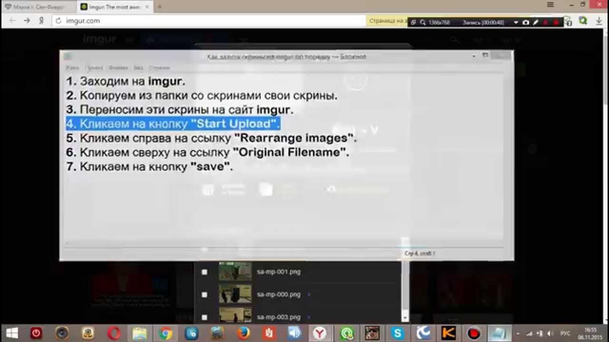The image size is (609, 342).
Task: Tick checkbox for sa-mp-001.png
Action: (205, 272)
